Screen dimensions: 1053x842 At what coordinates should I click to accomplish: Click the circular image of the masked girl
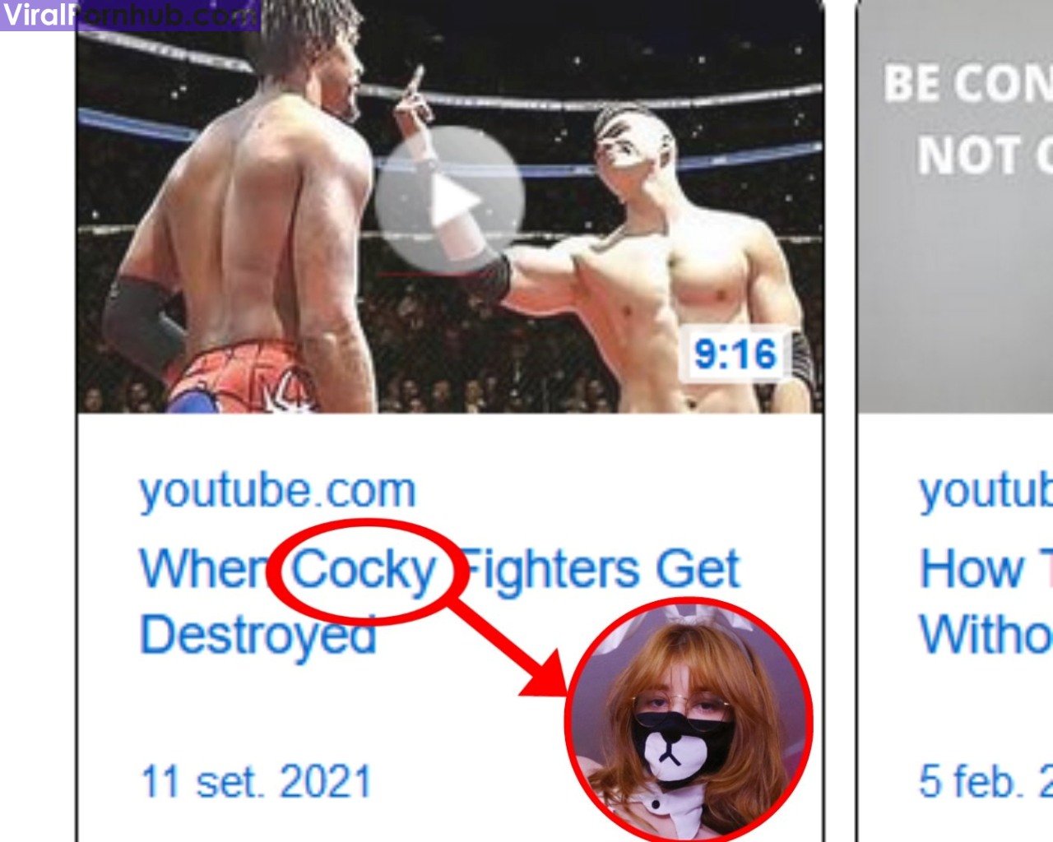pos(689,720)
